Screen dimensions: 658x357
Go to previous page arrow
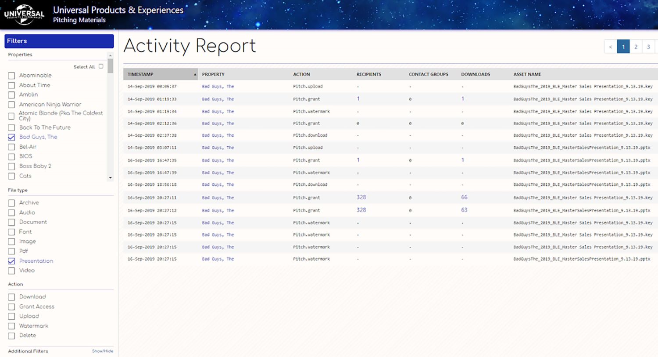tap(610, 46)
